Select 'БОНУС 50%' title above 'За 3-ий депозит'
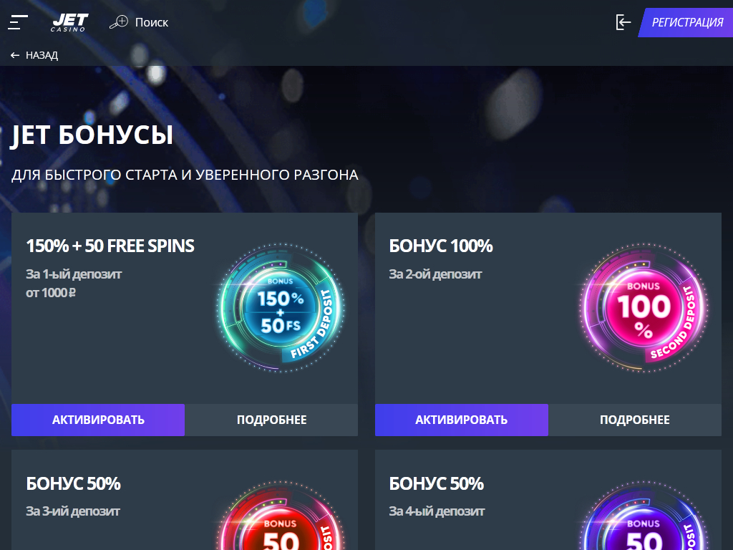 tap(74, 483)
